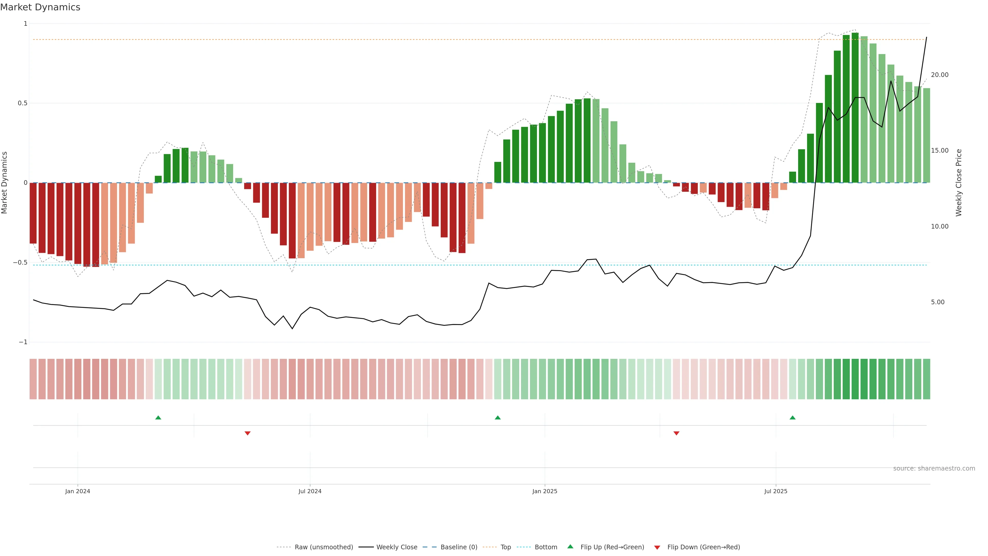Click the Weekly Close Price axis title
The image size is (988, 556).
(x=959, y=183)
